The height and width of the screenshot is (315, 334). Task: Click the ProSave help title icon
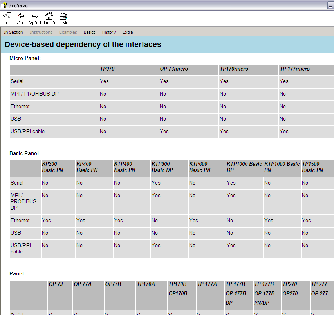[4, 5]
